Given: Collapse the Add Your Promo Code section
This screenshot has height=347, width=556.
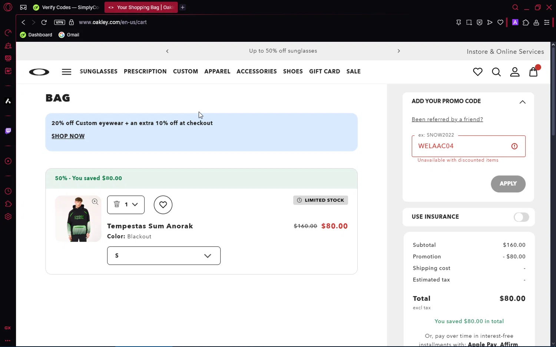Looking at the screenshot, I should [522, 102].
